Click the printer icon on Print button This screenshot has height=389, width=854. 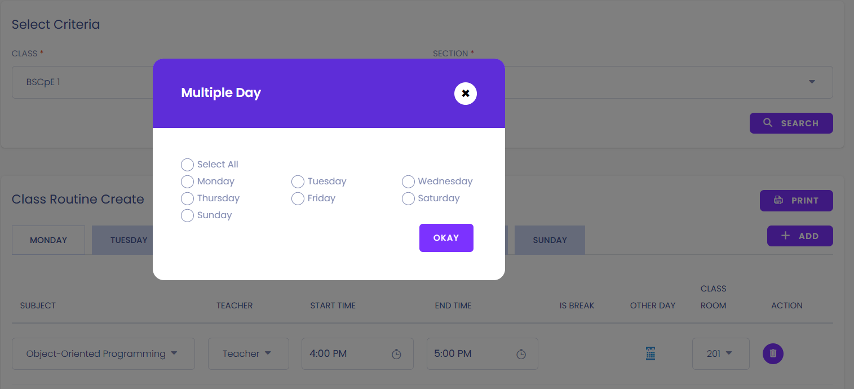click(778, 200)
